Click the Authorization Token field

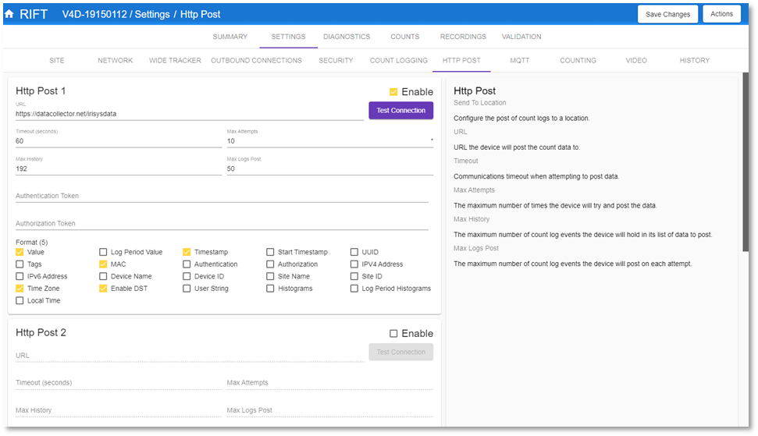pos(222,224)
